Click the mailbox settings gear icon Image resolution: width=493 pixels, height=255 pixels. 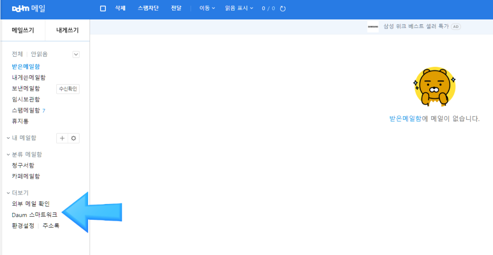click(x=74, y=138)
